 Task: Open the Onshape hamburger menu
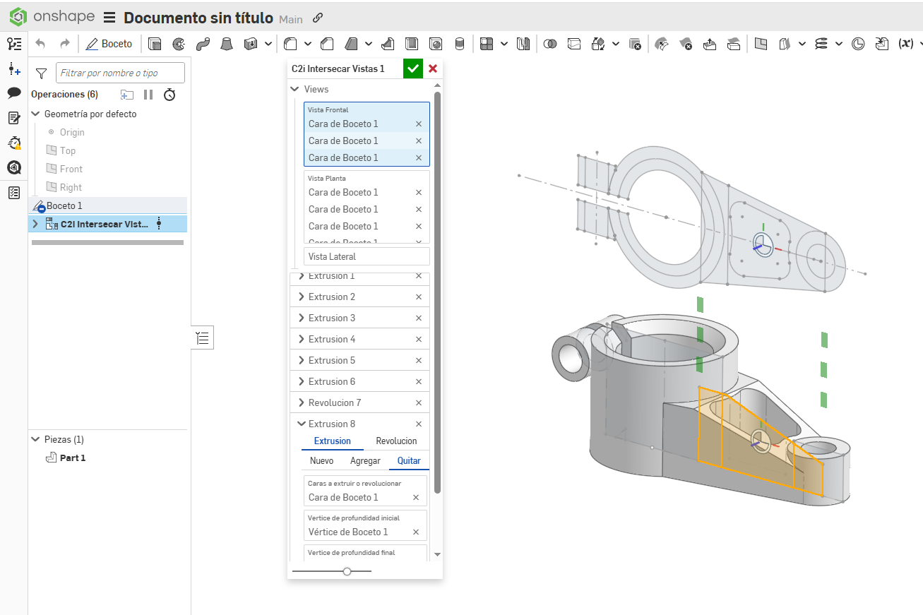coord(109,18)
